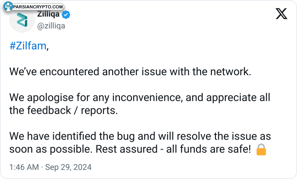This screenshot has width=297, height=179.
Task: Click the Sep 29, 2024 date
Action: (x=68, y=167)
